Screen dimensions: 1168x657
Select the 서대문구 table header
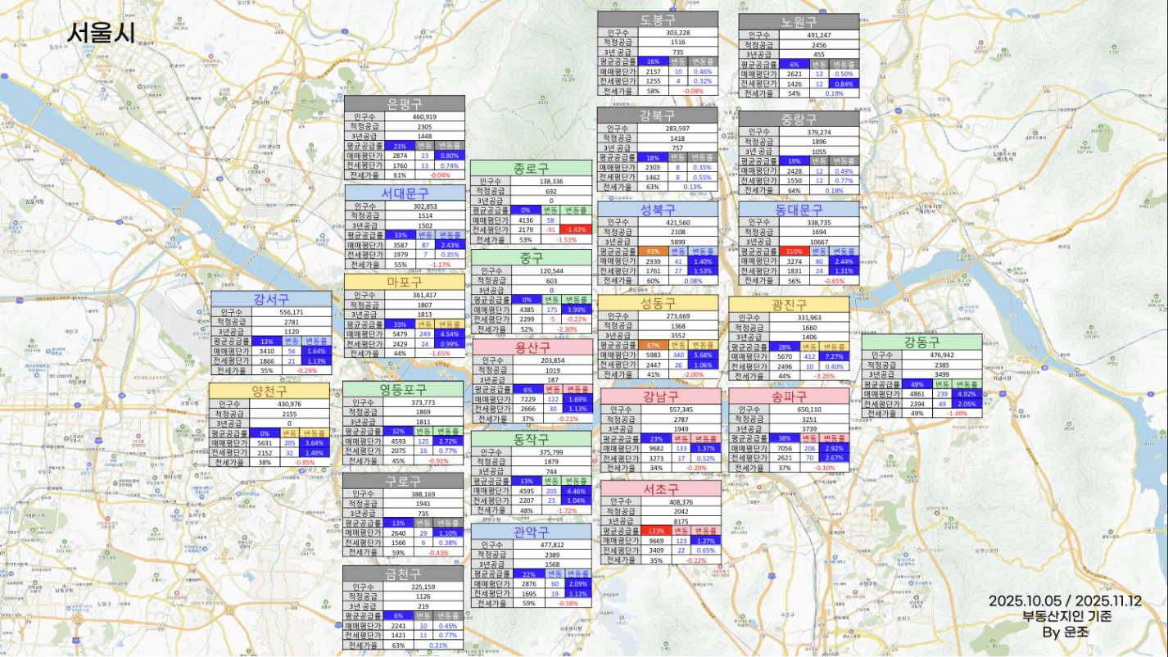404,193
